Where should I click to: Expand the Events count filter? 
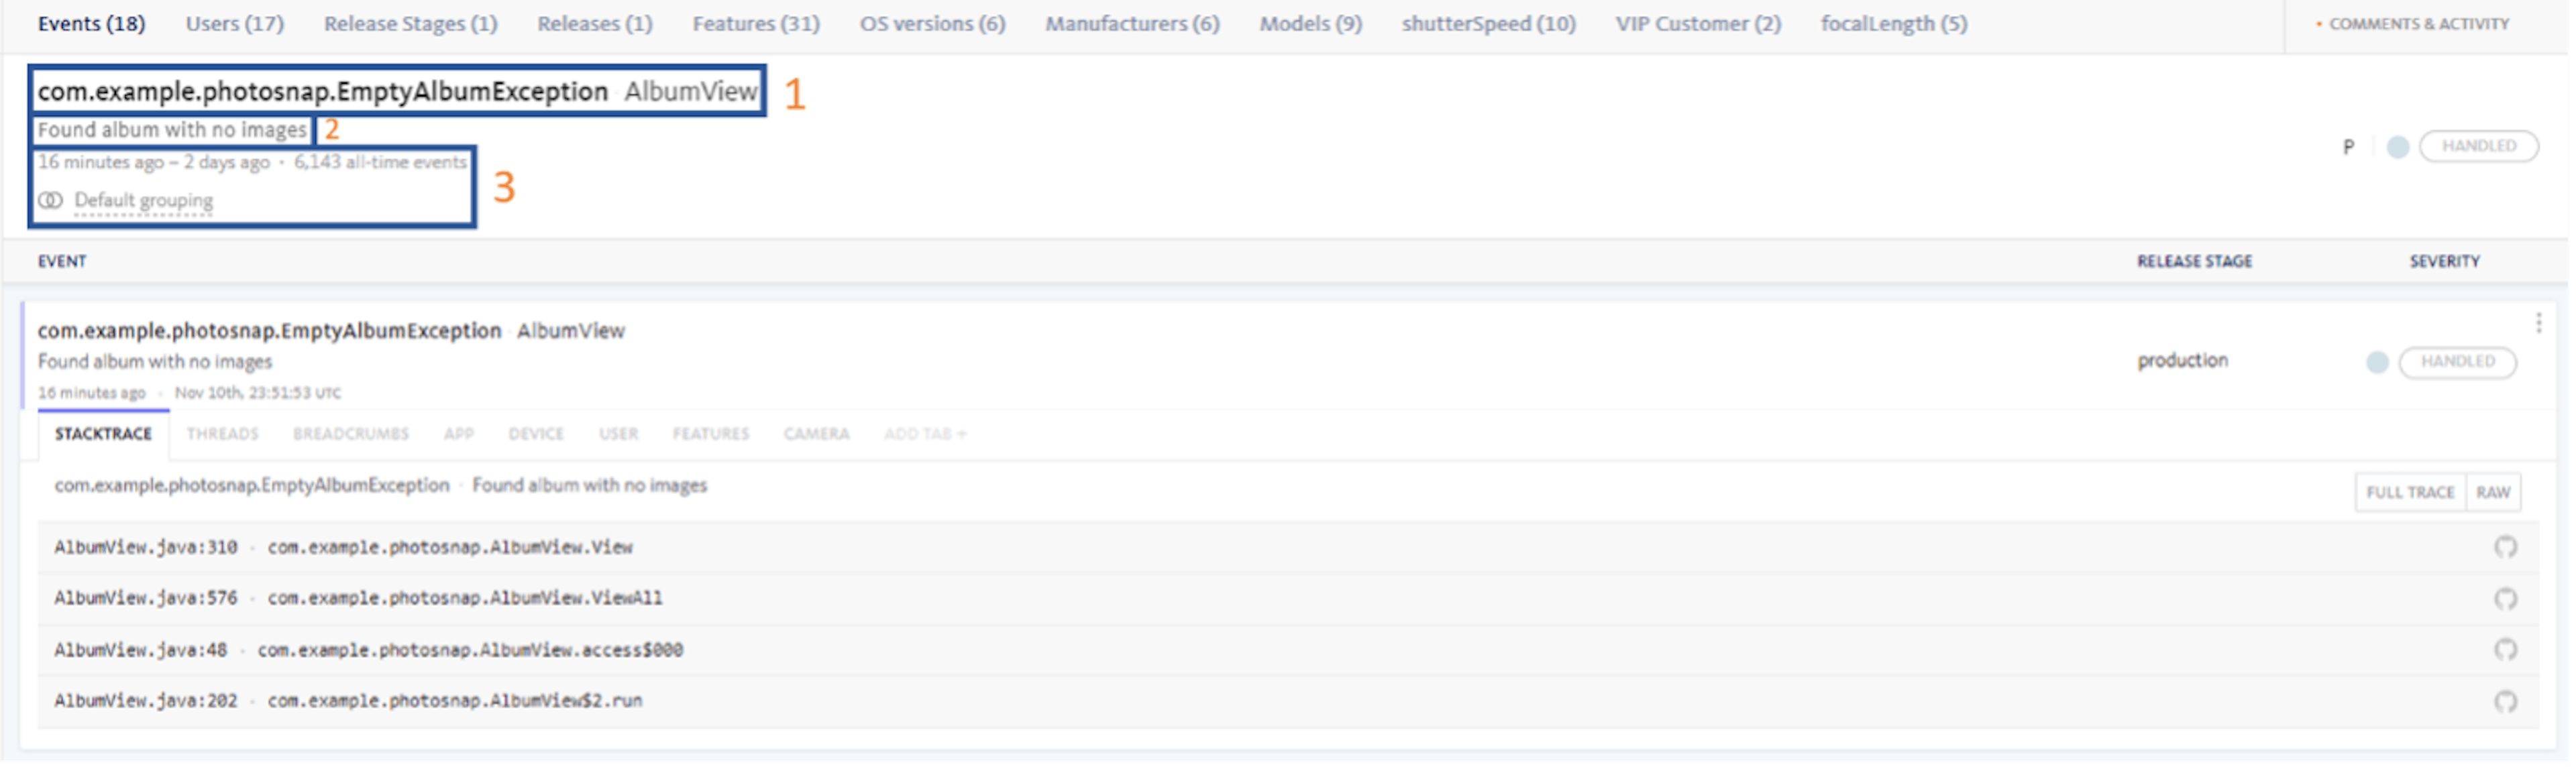click(x=94, y=21)
